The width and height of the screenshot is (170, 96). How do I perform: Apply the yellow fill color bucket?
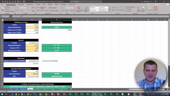coord(30,11)
